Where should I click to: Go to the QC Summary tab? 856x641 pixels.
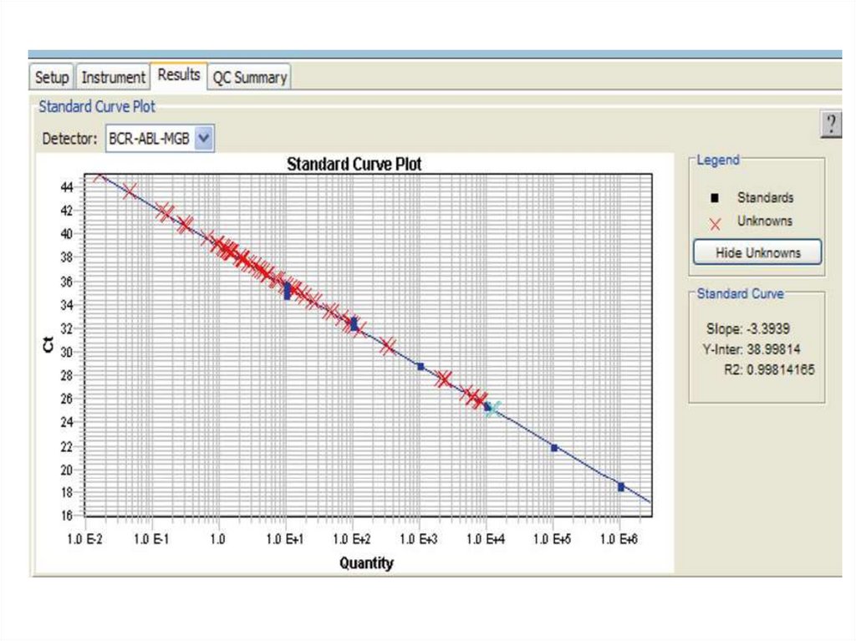point(249,78)
